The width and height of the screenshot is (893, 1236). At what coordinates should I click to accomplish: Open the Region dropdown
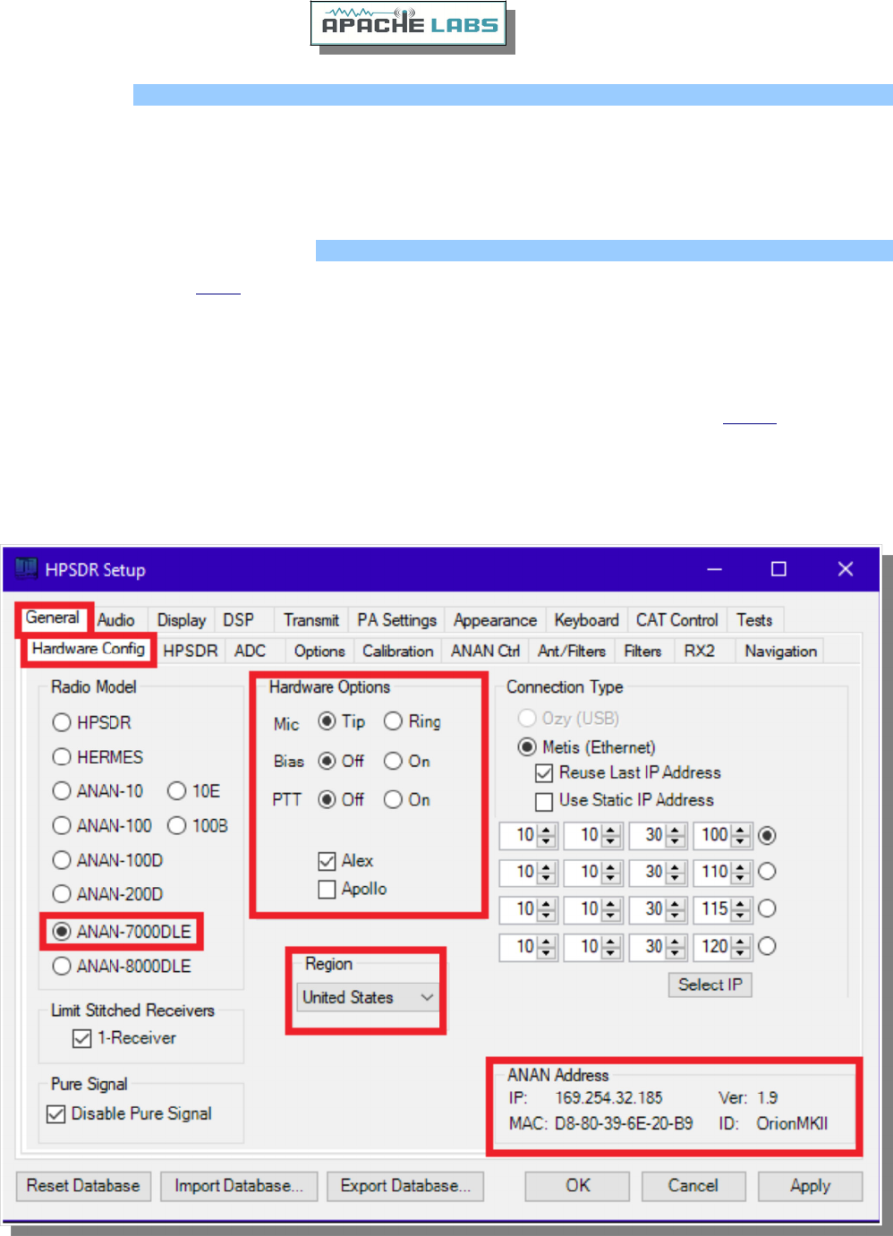coord(368,997)
